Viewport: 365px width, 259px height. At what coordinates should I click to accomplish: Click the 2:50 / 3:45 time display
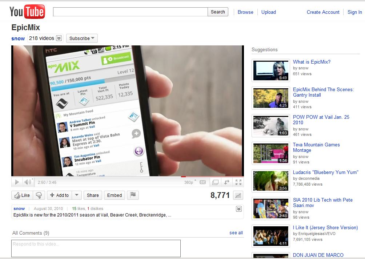tap(47, 182)
